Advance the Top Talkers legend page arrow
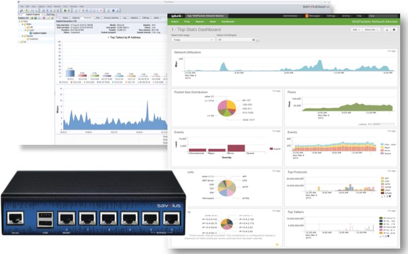Screen dimensions: 408x254 coord(388,236)
